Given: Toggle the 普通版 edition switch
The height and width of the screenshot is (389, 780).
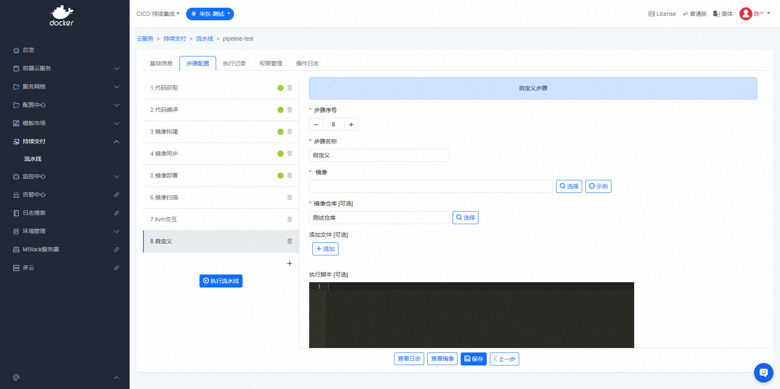Looking at the screenshot, I should (x=695, y=14).
